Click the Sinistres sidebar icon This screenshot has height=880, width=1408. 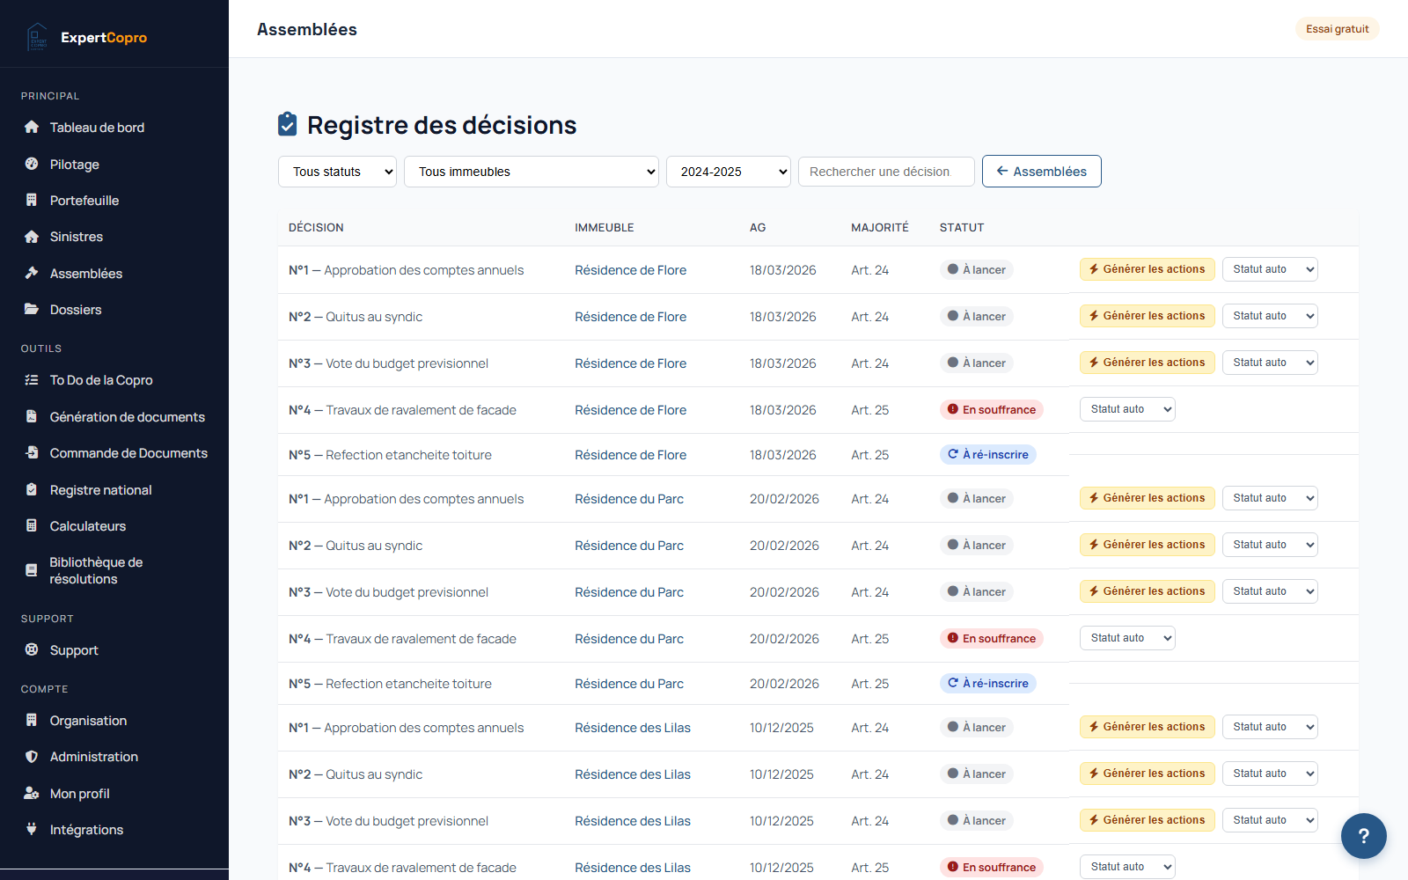32,237
